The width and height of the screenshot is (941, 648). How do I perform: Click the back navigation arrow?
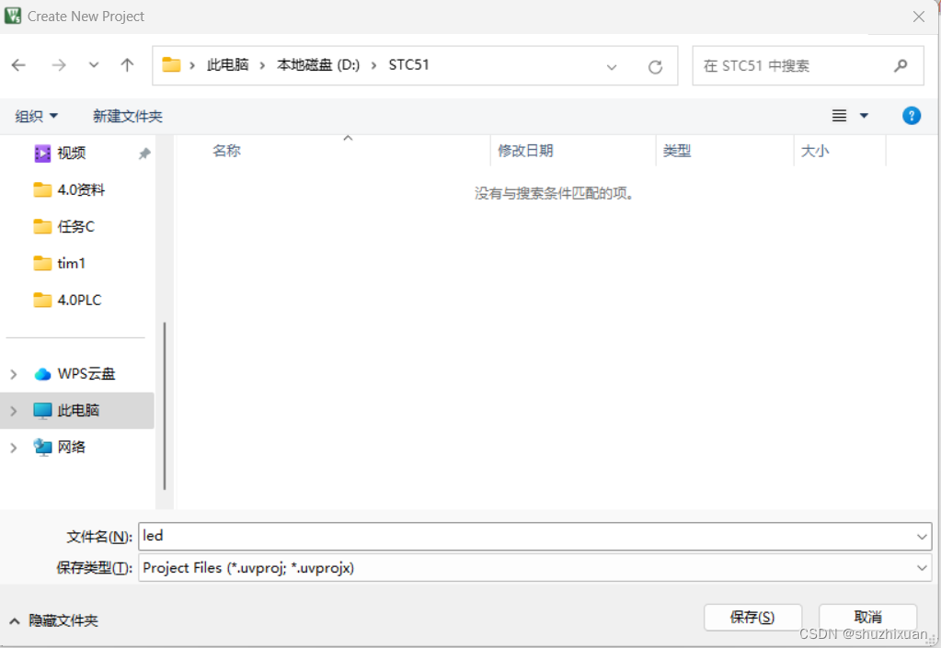[18, 64]
